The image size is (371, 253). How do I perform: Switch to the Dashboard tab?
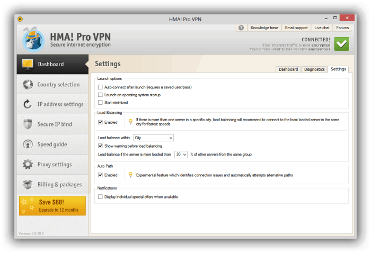288,69
